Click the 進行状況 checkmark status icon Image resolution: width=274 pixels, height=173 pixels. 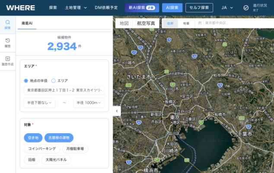tap(246, 8)
